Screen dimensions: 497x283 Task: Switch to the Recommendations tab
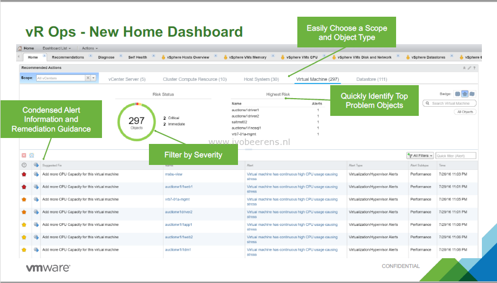pos(68,57)
